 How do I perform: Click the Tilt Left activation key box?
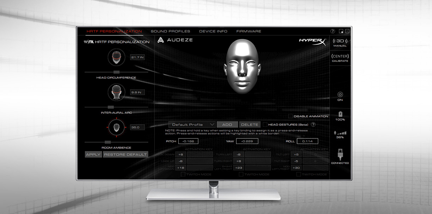[315, 155]
